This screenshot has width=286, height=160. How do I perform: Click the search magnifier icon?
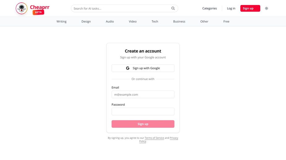[173, 8]
